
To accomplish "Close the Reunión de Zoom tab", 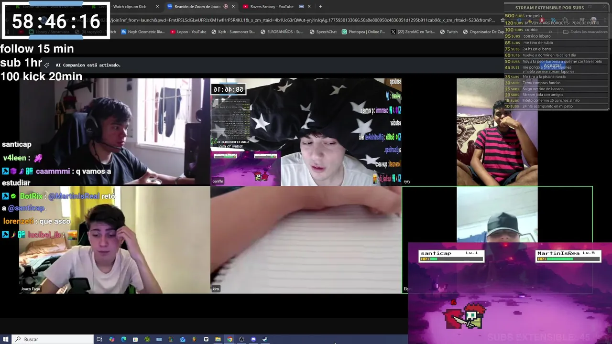I will pyautogui.click(x=233, y=7).
